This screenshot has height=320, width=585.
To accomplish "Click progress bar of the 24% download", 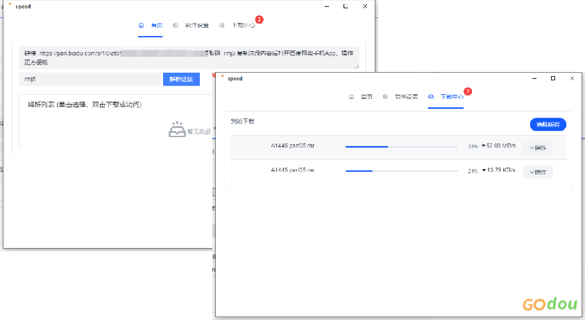I will (401, 171).
